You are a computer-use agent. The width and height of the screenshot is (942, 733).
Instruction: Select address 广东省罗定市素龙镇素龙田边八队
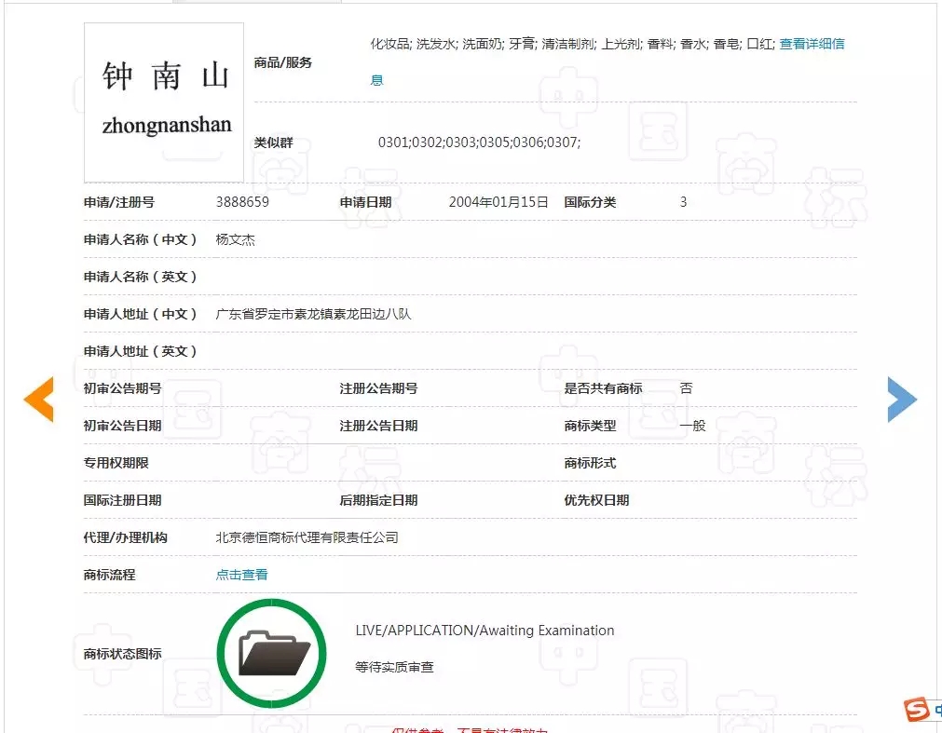click(x=313, y=314)
